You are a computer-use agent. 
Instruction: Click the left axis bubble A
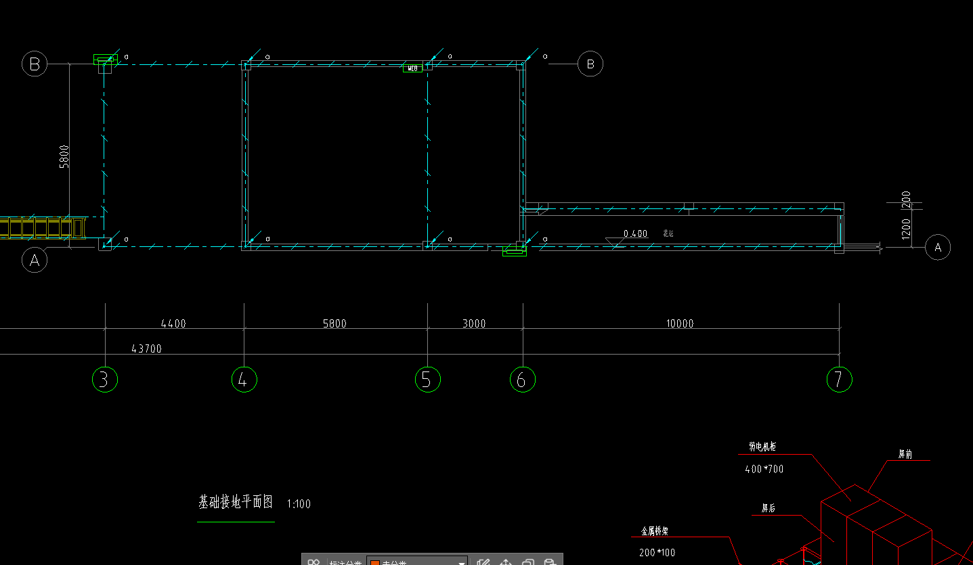tap(35, 260)
